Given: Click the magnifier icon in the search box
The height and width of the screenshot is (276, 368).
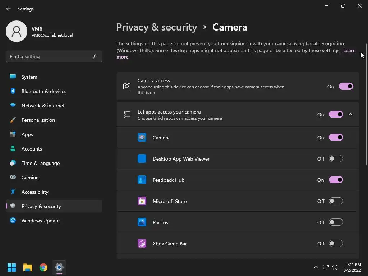Looking at the screenshot, I should pos(95,56).
